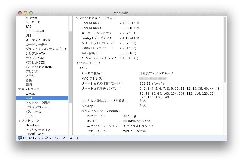Select ハードウェア RAID in the sidebar
The image size is (243, 163).
tap(39, 67)
